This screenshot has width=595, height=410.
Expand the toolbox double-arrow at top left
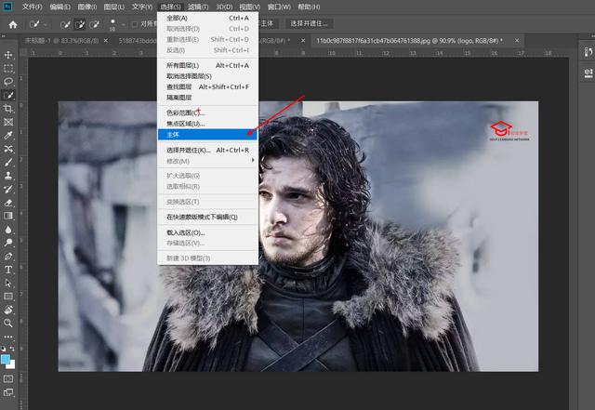(4, 36)
